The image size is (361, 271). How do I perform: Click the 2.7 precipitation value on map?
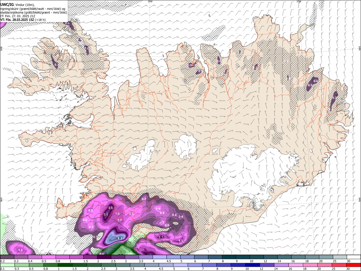click(x=161, y=237)
